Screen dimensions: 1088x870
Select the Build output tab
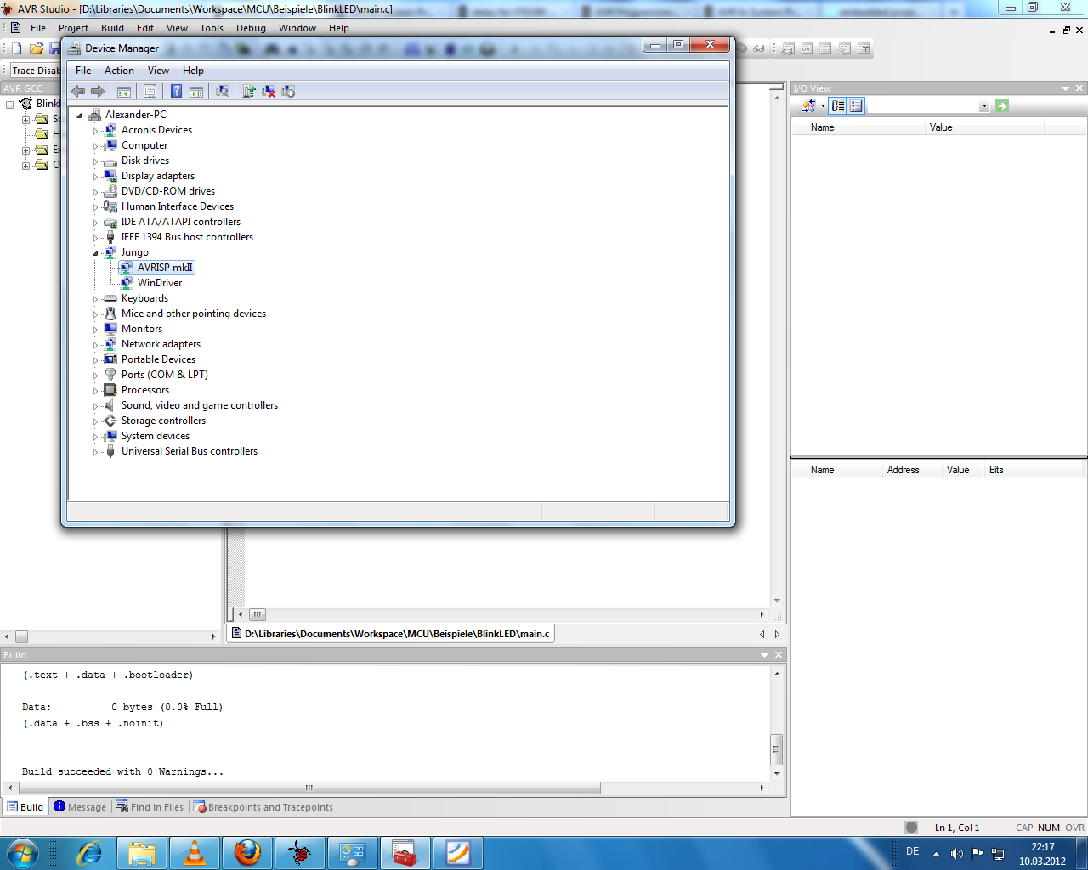[x=25, y=807]
